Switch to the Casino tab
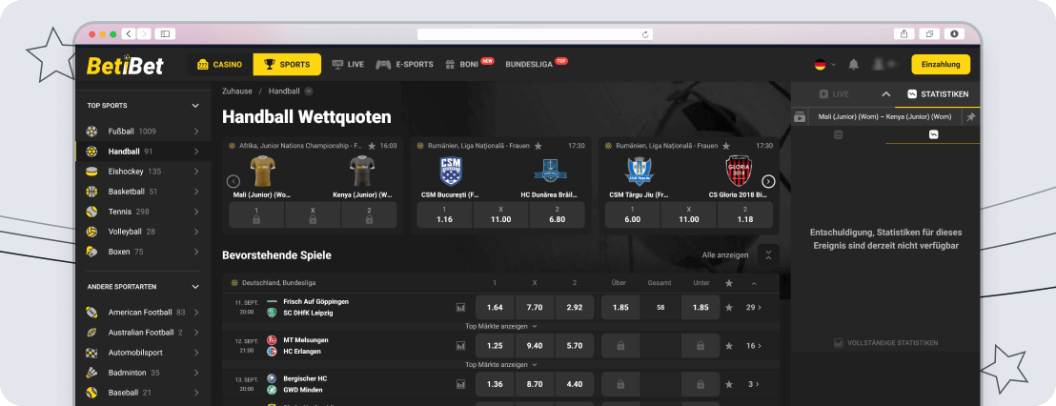Image resolution: width=1056 pixels, height=406 pixels. pyautogui.click(x=219, y=65)
